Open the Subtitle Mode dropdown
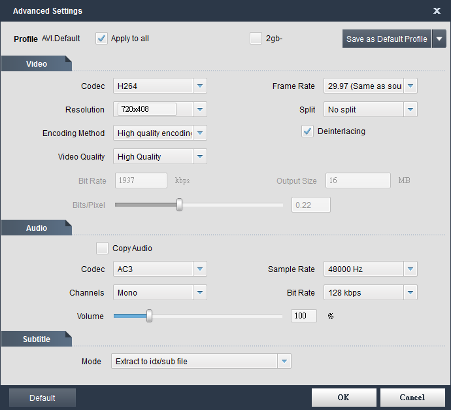The width and height of the screenshot is (451, 410). [284, 361]
